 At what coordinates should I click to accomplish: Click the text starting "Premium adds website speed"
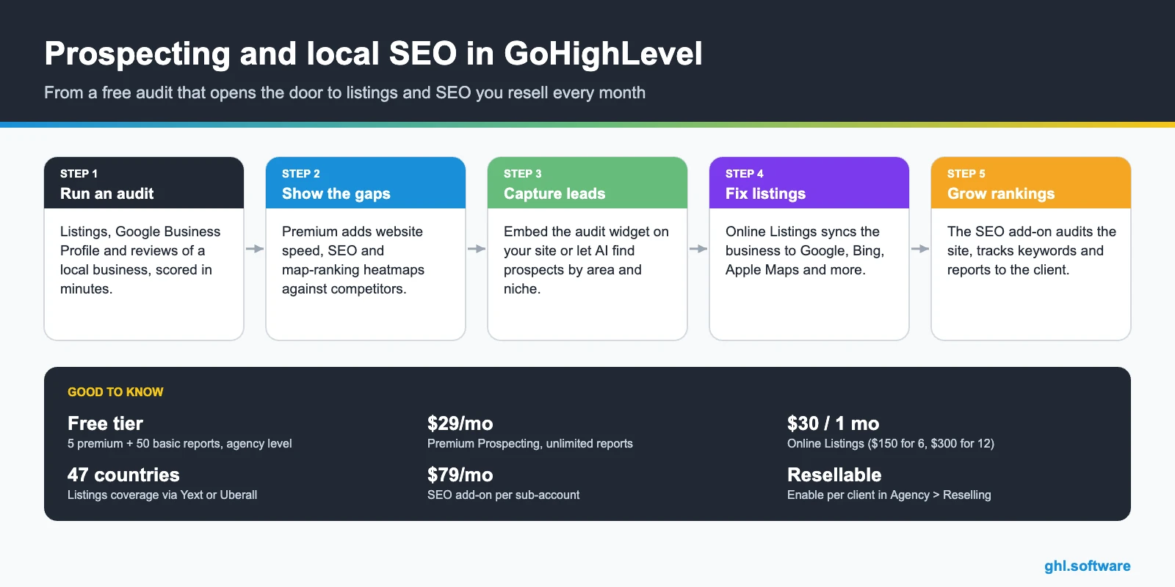[x=353, y=260]
